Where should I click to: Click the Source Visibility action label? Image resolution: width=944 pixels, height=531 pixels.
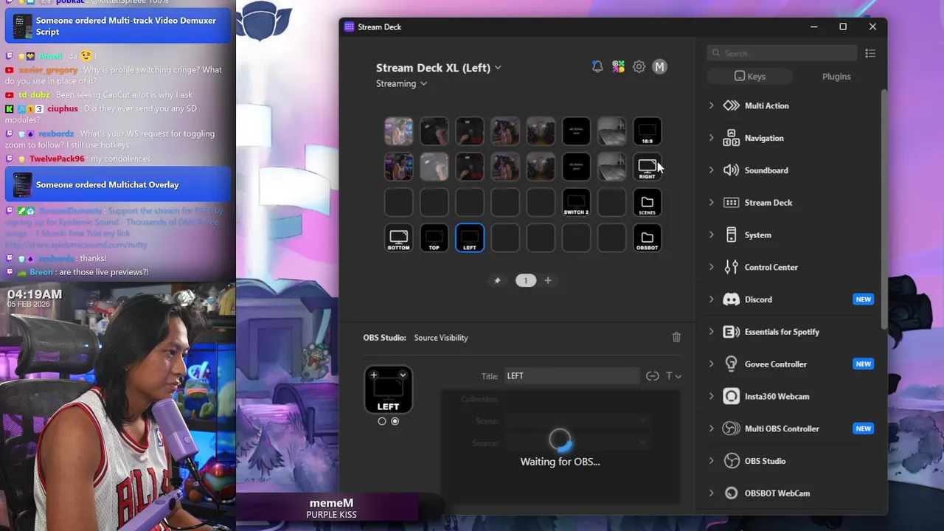(x=441, y=338)
